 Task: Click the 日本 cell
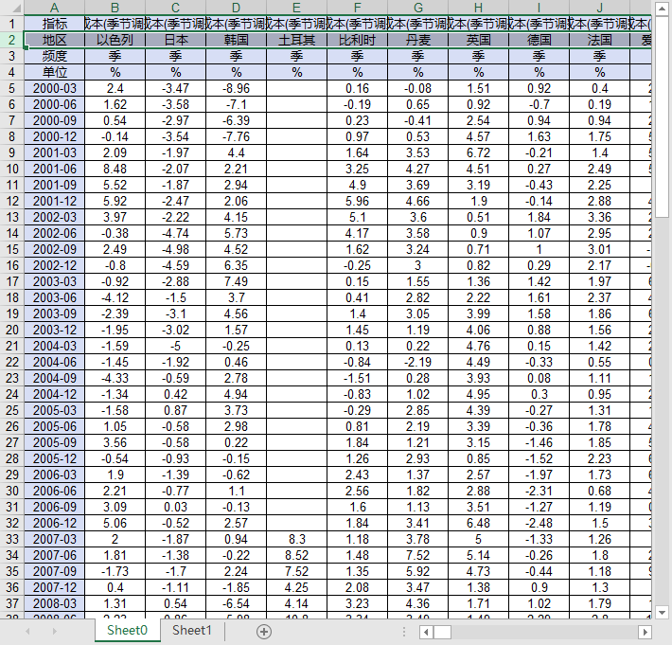click(x=176, y=40)
